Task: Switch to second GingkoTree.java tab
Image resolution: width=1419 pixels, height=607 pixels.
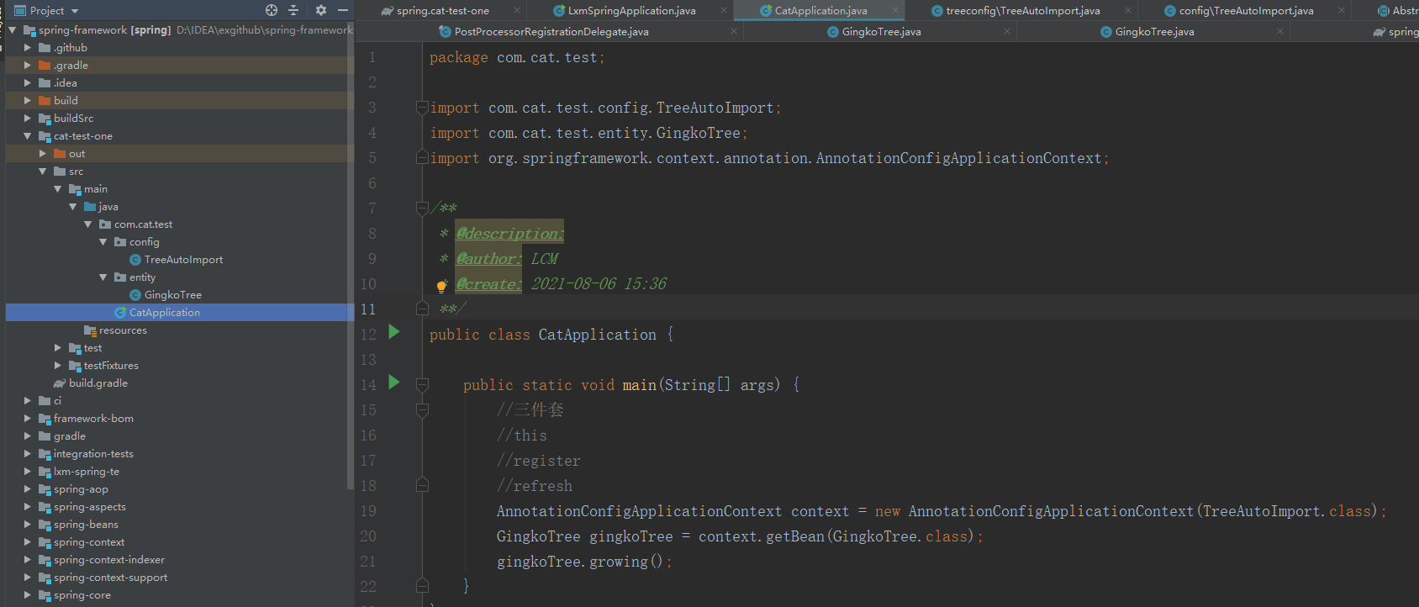Action: coord(1154,31)
